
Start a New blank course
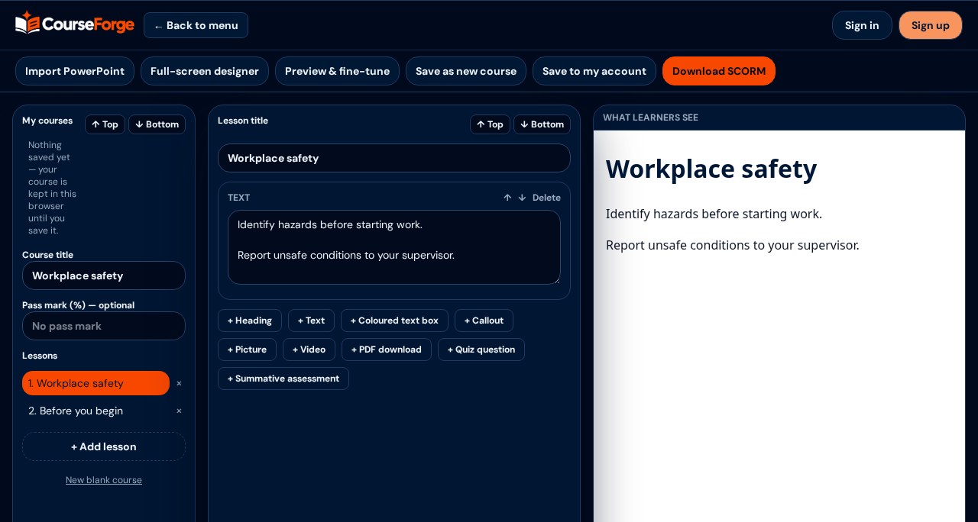pos(104,480)
